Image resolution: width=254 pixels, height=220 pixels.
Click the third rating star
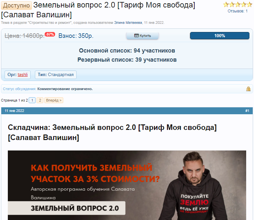238,5
